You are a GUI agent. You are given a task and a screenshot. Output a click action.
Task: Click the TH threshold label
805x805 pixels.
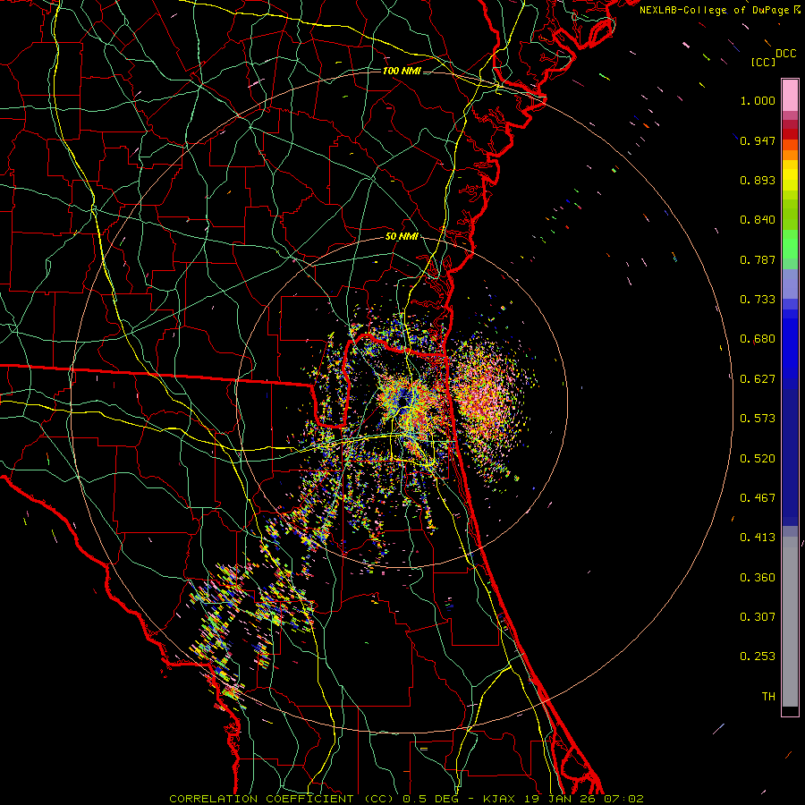pos(768,697)
